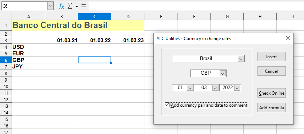The image size is (304, 134).
Task: Click inside the Name Box showing C6
Action: 24,6
